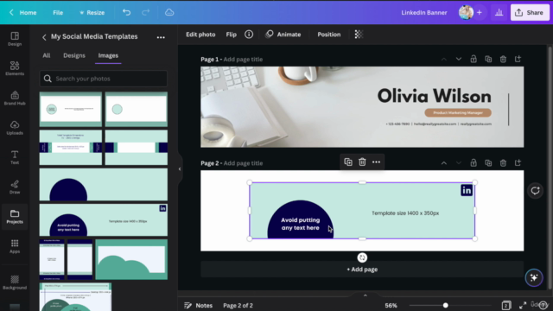The height and width of the screenshot is (311, 553).
Task: Delete the selected image from floating toolbar
Action: [362, 162]
